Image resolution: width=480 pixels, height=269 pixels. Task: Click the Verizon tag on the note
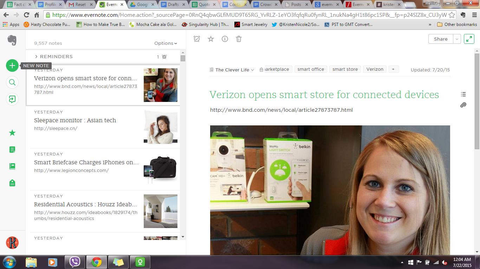[x=375, y=69]
